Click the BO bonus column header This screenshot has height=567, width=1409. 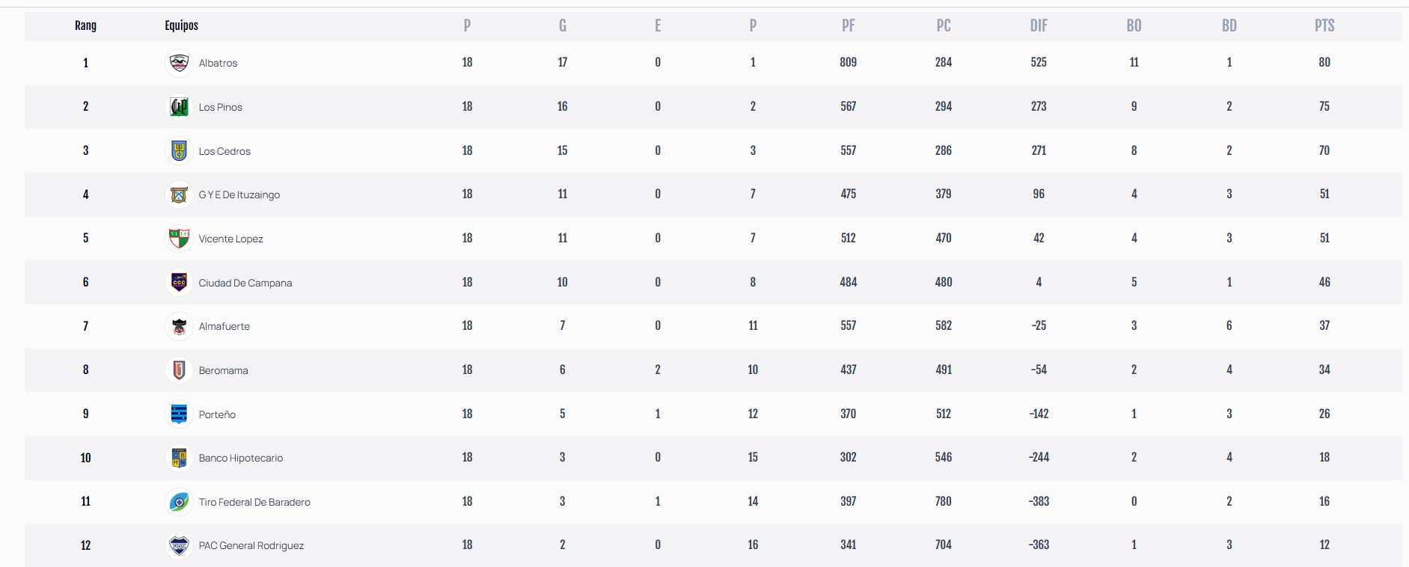(1134, 25)
